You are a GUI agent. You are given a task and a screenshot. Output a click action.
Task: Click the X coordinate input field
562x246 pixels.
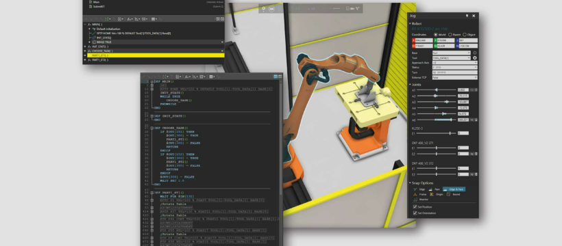point(422,41)
